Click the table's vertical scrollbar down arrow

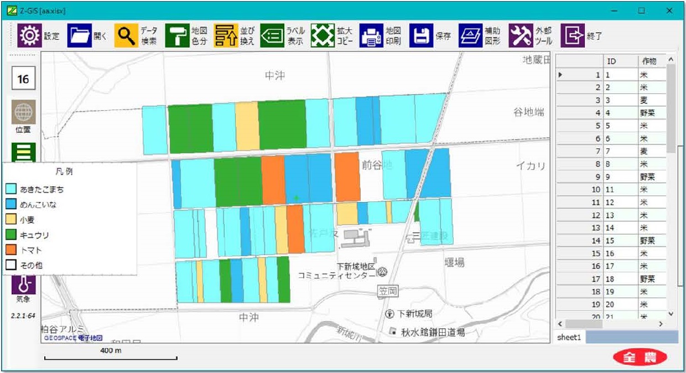[671, 314]
